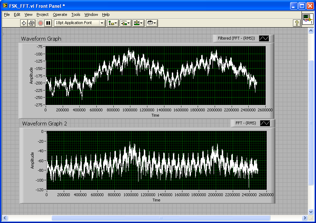
Task: Click the Waveform Graph 2 label
Action: [44, 123]
